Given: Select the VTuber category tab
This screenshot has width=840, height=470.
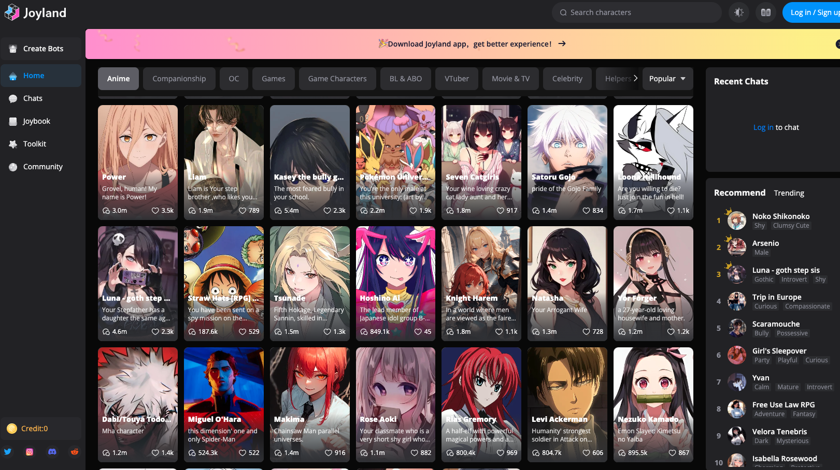Looking at the screenshot, I should click(x=457, y=79).
